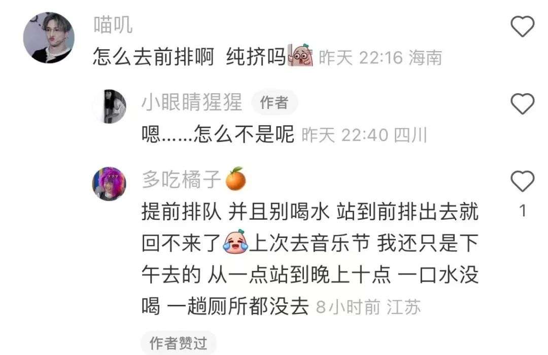
Task: Reply to comment 嗯……怎么不是呢
Action: point(218,134)
